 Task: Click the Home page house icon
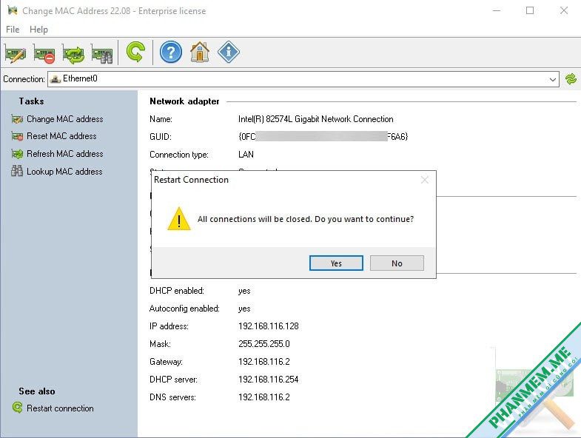pyautogui.click(x=200, y=52)
